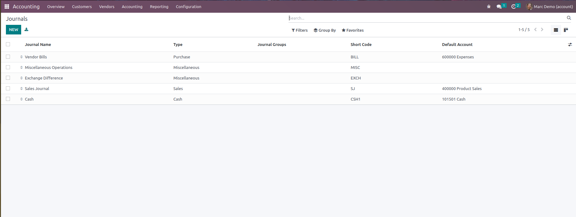Click the Purchase type cell
The image size is (576, 217).
pos(182,57)
